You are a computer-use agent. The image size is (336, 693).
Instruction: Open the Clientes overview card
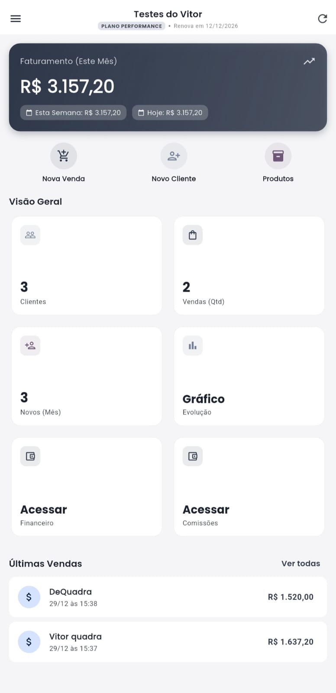pos(87,266)
